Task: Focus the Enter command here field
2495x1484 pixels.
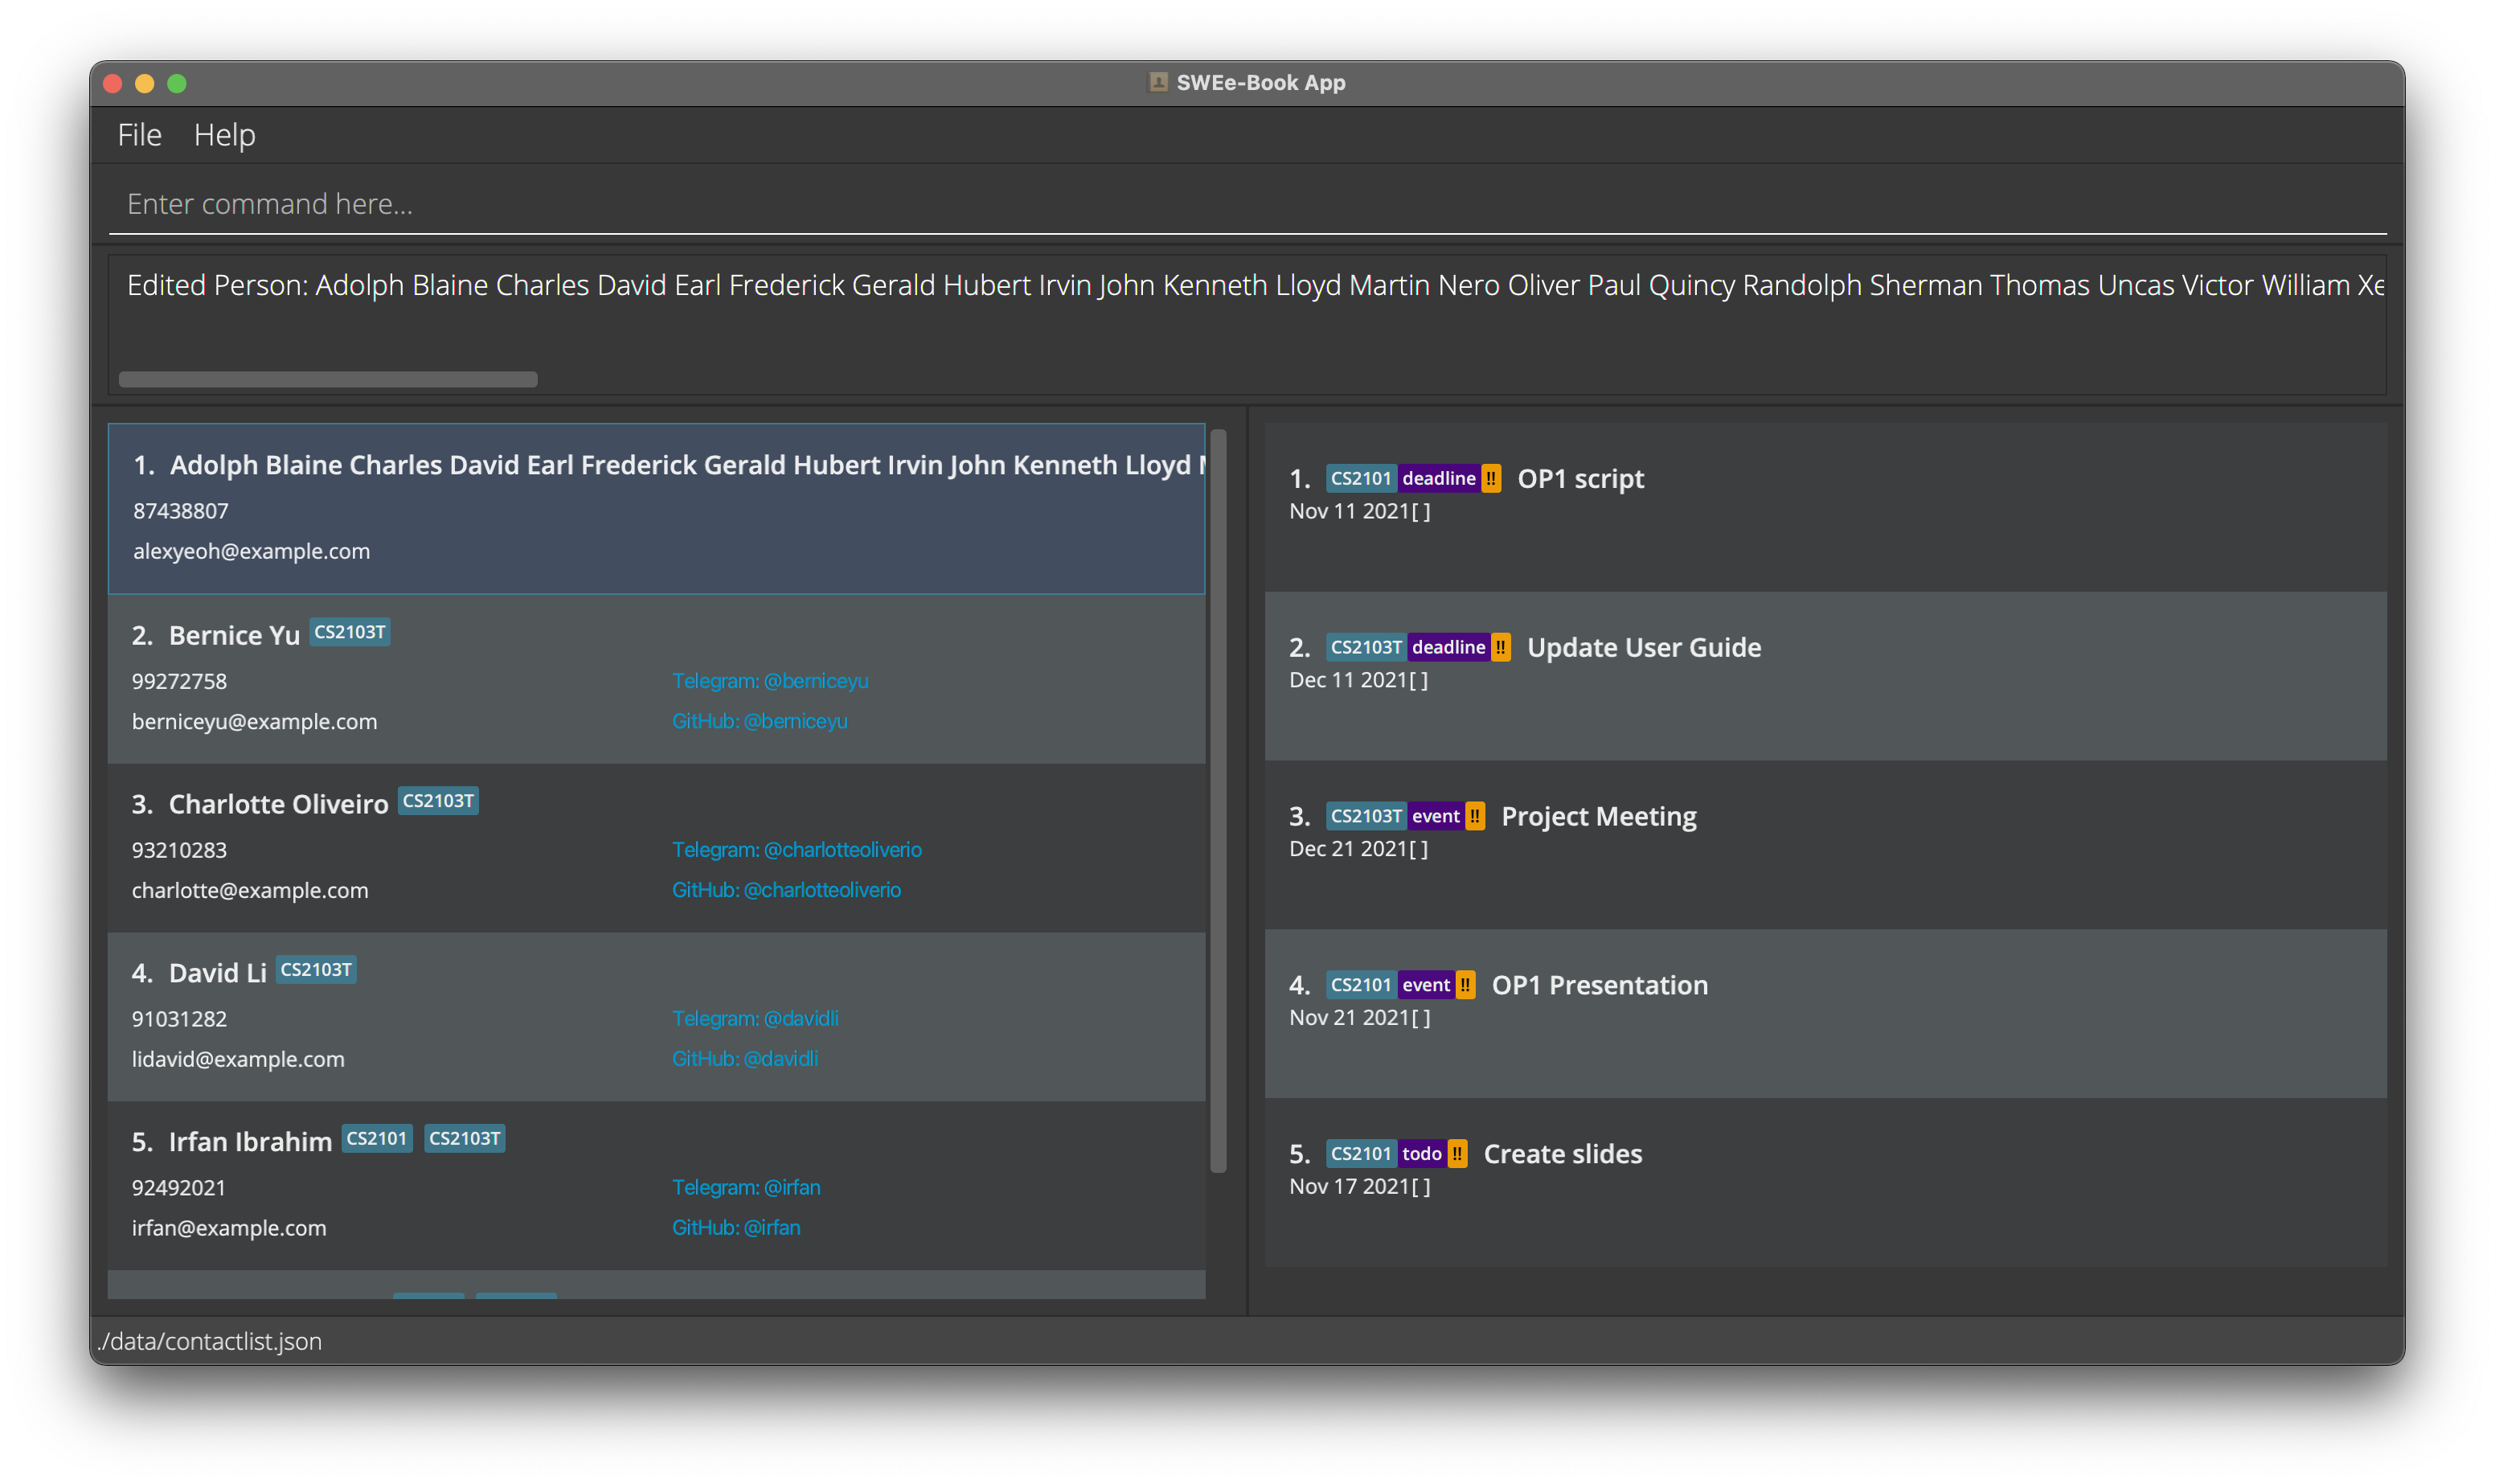Action: click(x=1246, y=204)
